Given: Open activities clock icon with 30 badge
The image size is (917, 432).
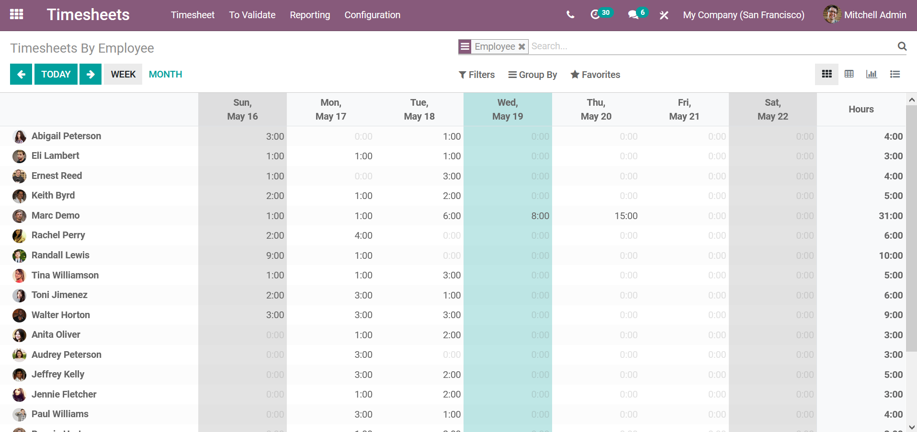Looking at the screenshot, I should point(601,14).
